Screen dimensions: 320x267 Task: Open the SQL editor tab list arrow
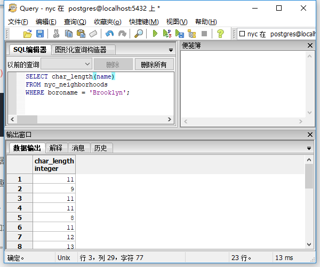tap(171, 50)
